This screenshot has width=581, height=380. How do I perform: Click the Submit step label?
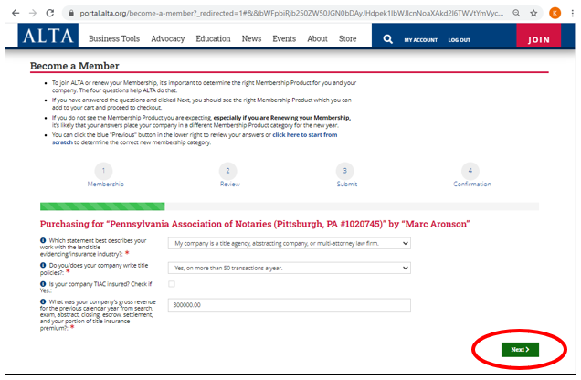click(347, 185)
